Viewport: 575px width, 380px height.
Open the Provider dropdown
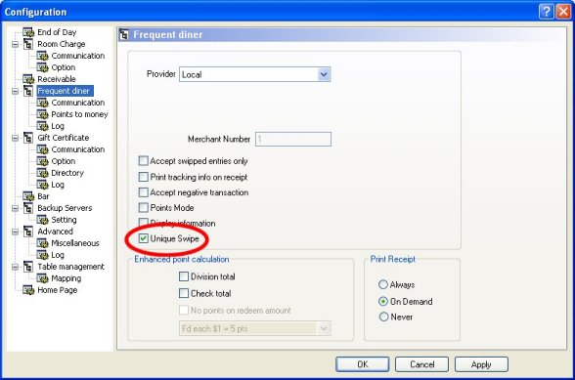[324, 74]
